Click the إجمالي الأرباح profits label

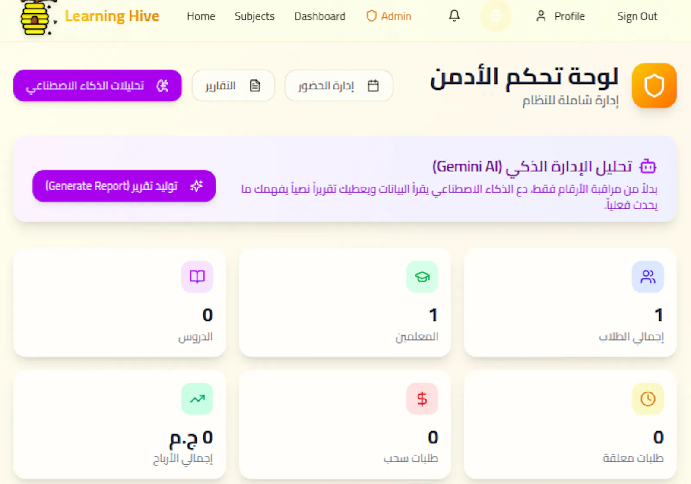pyautogui.click(x=183, y=459)
